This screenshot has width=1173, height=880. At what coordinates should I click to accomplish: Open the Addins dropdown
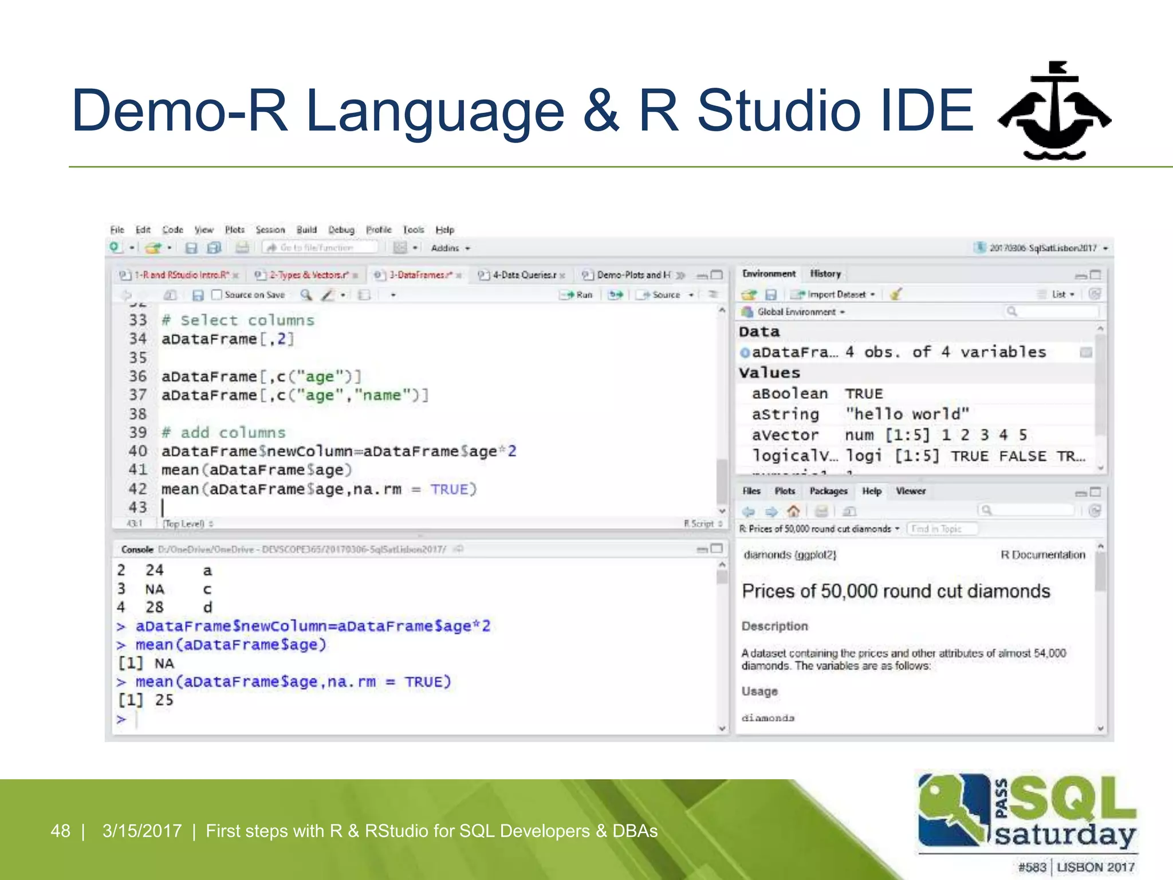coord(450,248)
